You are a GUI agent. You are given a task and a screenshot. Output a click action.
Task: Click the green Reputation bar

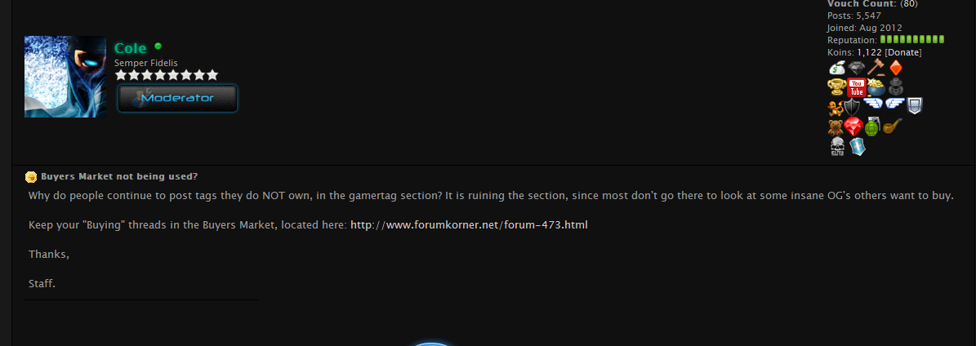(x=912, y=40)
